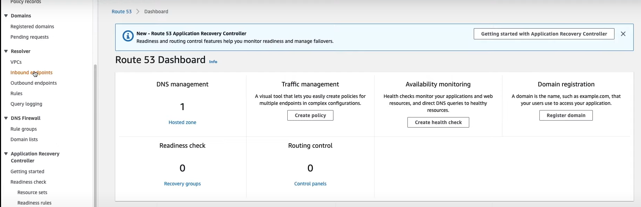Go to VPCs under Resolver
The image size is (641, 207).
[16, 62]
